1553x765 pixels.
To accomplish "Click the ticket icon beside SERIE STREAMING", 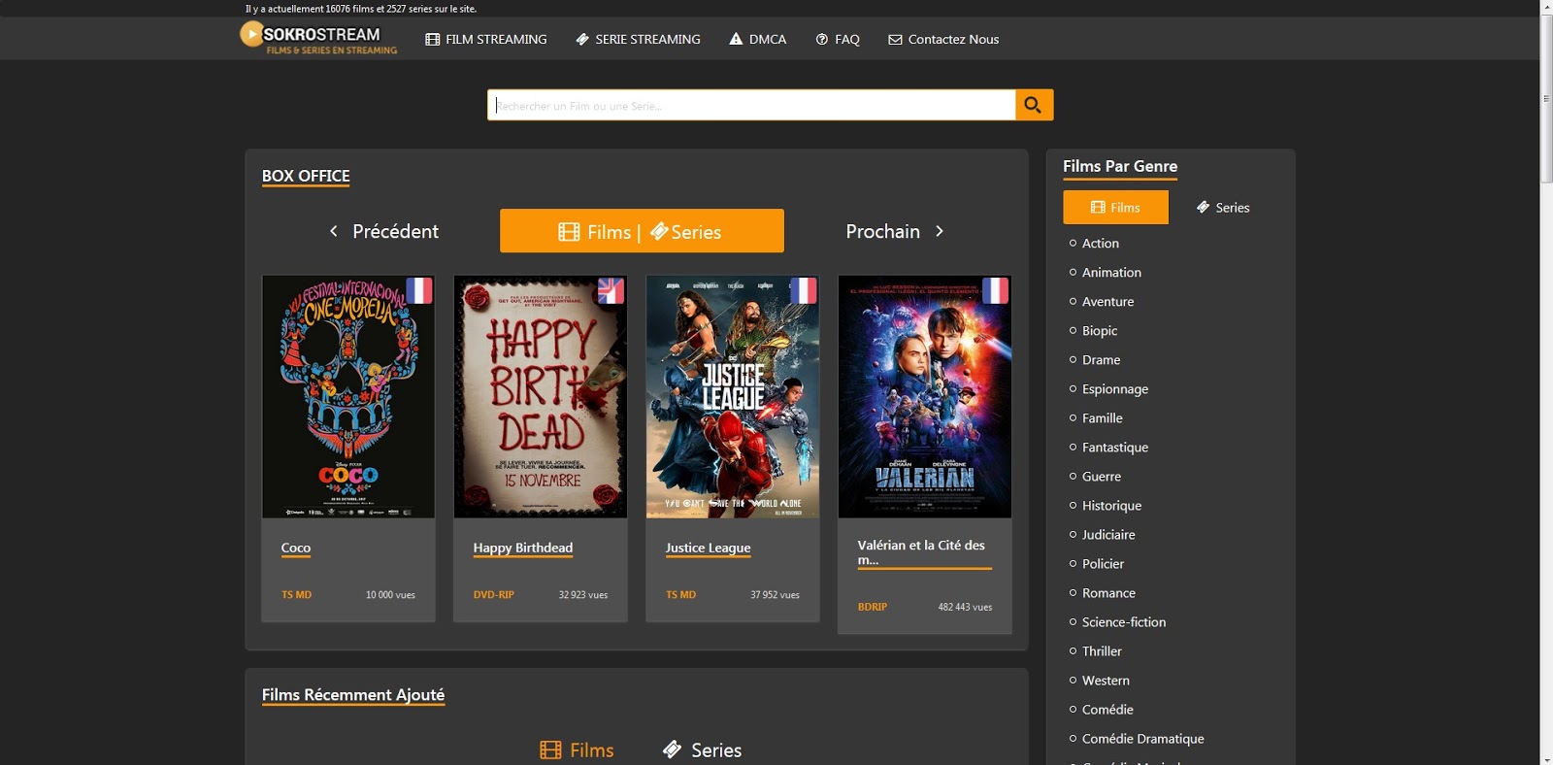I will coord(582,40).
